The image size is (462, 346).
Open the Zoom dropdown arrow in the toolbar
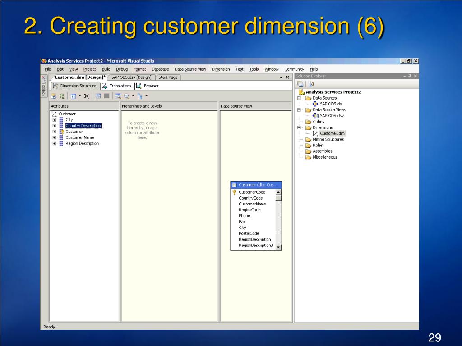(133, 96)
